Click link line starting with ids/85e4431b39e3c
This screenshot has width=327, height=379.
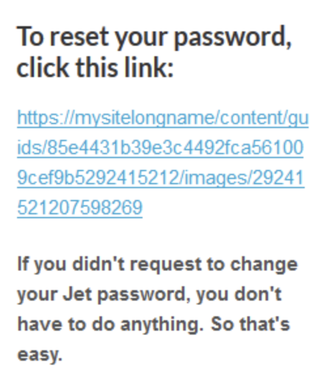tap(160, 148)
